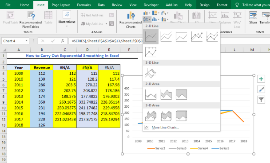Click the Recommended PivotTables icon
This screenshot has height=163, width=270.
click(x=31, y=20)
